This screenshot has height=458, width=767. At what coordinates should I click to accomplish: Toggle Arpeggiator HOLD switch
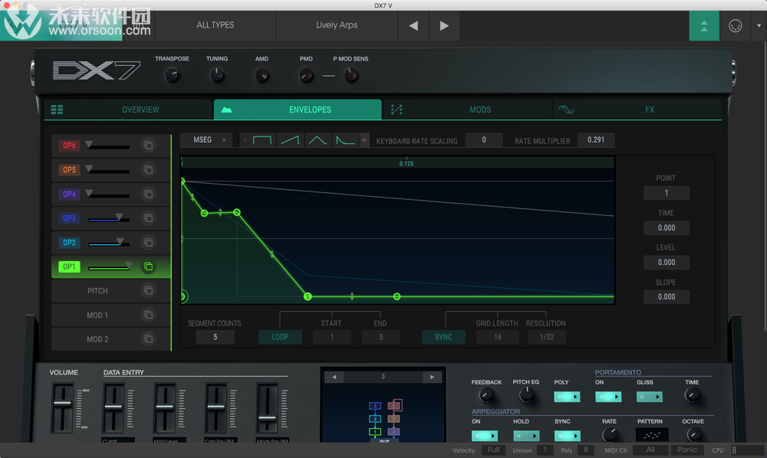(526, 436)
